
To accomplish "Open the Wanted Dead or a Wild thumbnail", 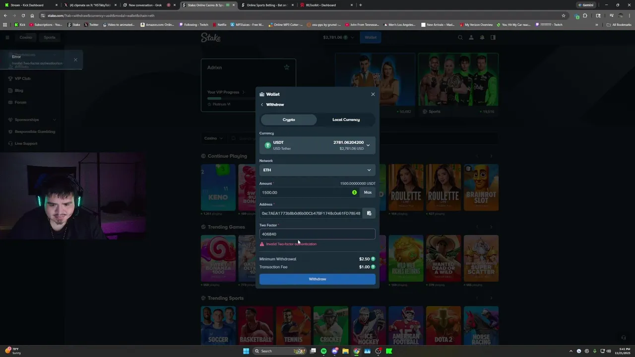I will [x=444, y=258].
